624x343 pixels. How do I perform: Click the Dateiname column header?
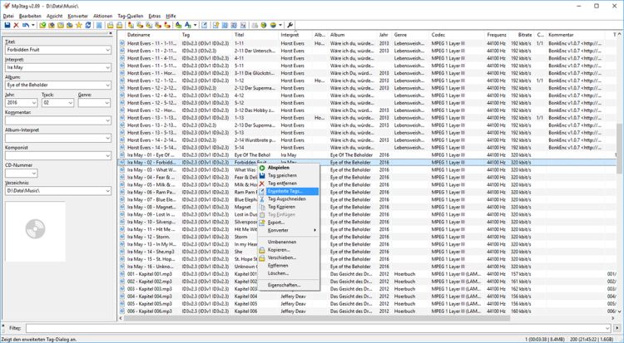click(150, 35)
